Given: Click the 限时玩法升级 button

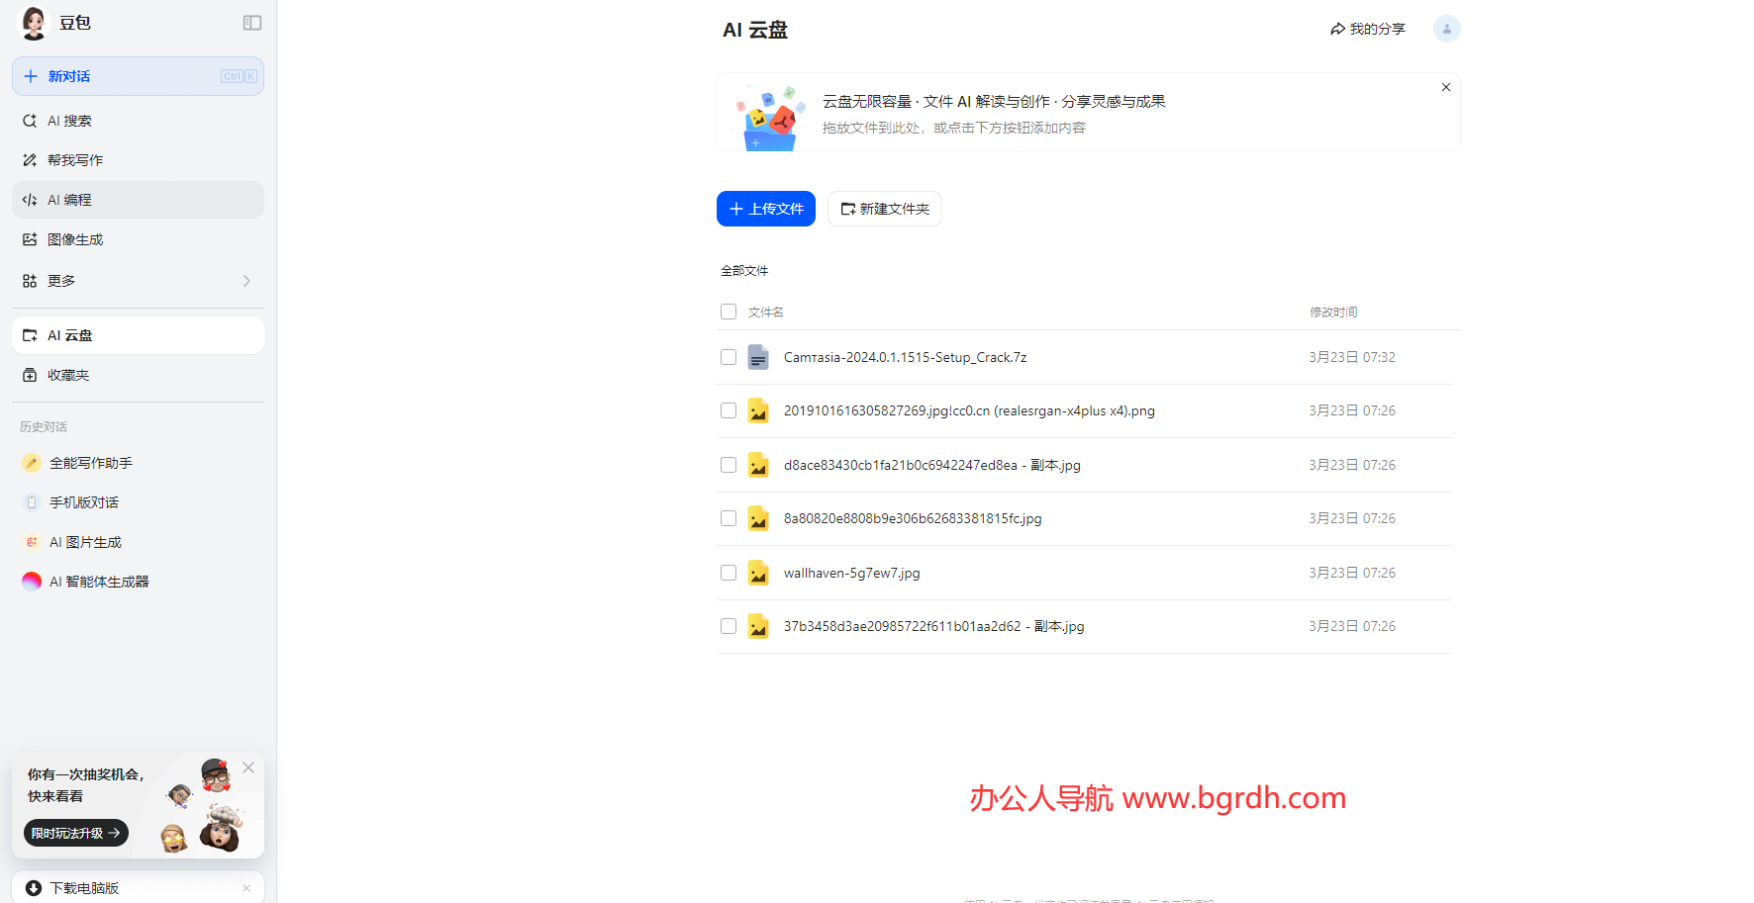Looking at the screenshot, I should (x=76, y=833).
